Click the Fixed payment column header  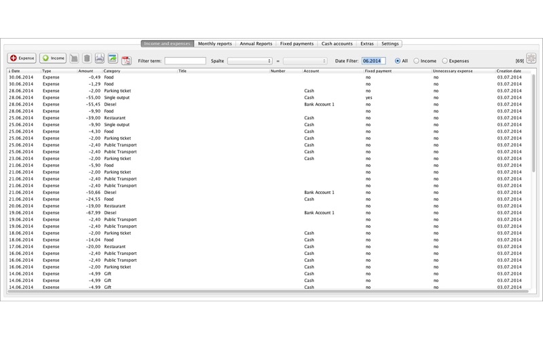pyautogui.click(x=398, y=71)
